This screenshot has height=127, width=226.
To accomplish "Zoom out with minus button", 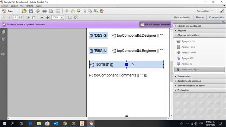I will point(42,17).
